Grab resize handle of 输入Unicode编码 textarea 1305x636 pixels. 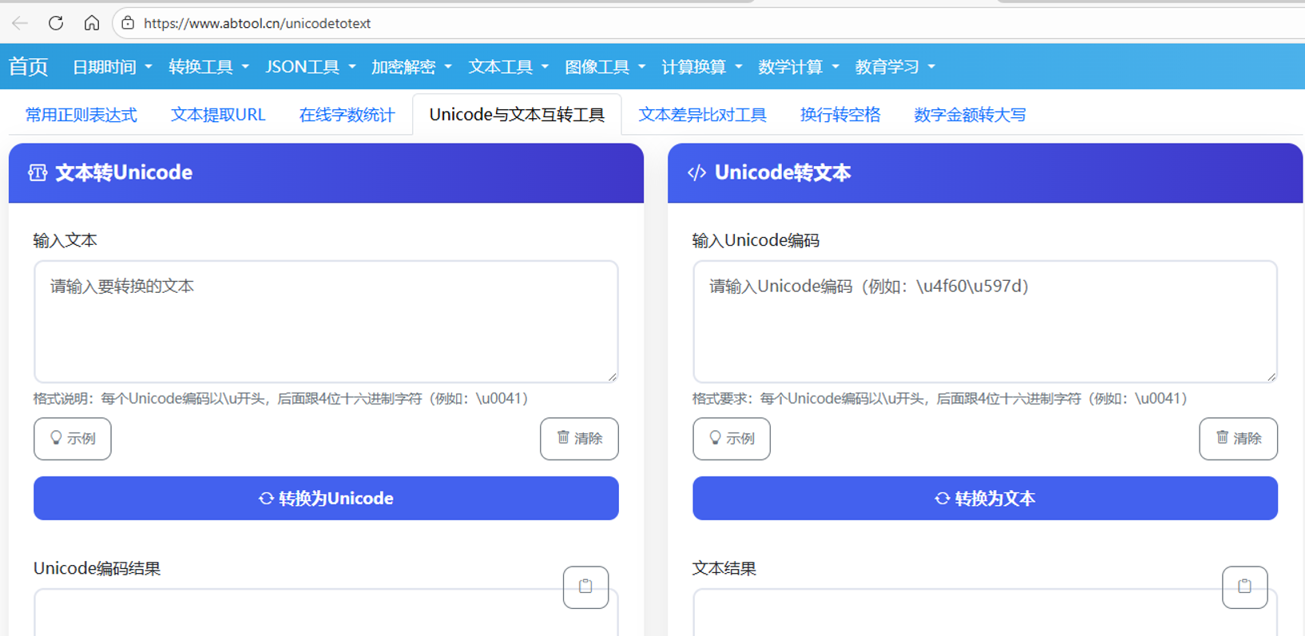pyautogui.click(x=1271, y=377)
